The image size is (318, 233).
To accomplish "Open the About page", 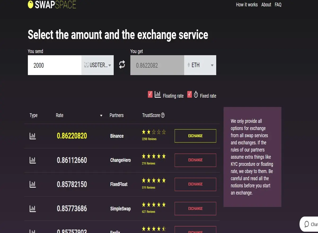I will 266,5.
